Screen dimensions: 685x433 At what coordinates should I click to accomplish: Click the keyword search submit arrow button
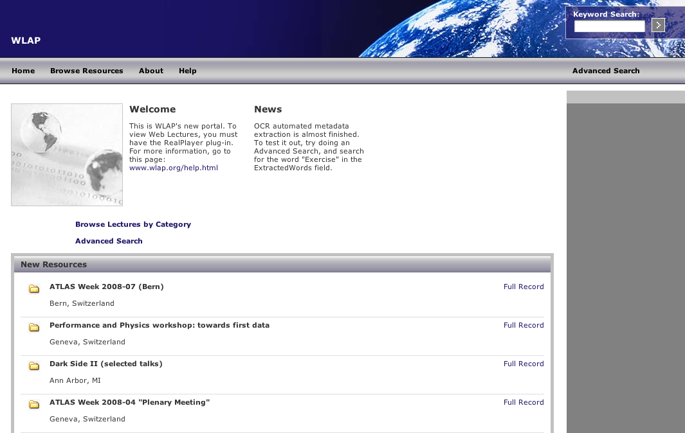[658, 25]
